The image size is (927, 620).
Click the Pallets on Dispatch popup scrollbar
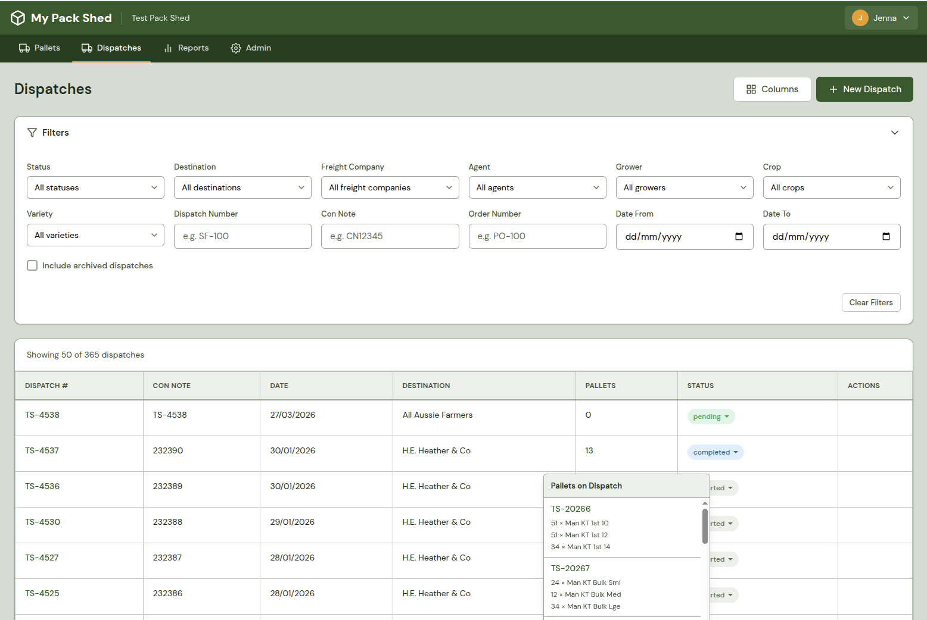(705, 526)
